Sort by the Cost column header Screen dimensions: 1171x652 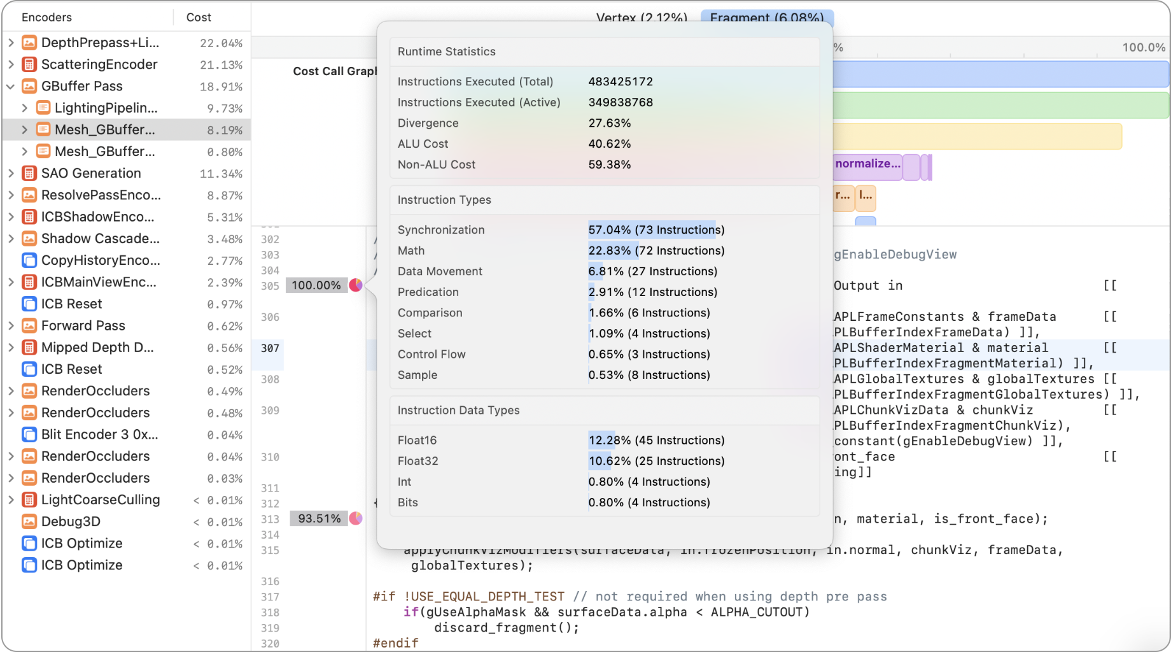pyautogui.click(x=199, y=17)
